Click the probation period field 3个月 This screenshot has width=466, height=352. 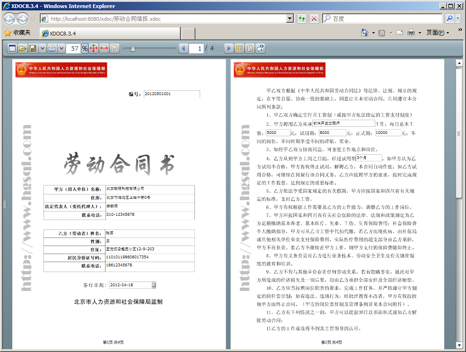coord(369,158)
